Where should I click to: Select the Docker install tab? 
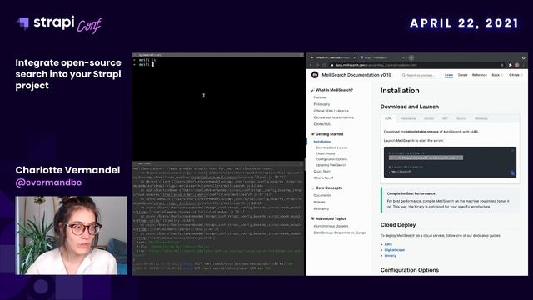pyautogui.click(x=429, y=118)
